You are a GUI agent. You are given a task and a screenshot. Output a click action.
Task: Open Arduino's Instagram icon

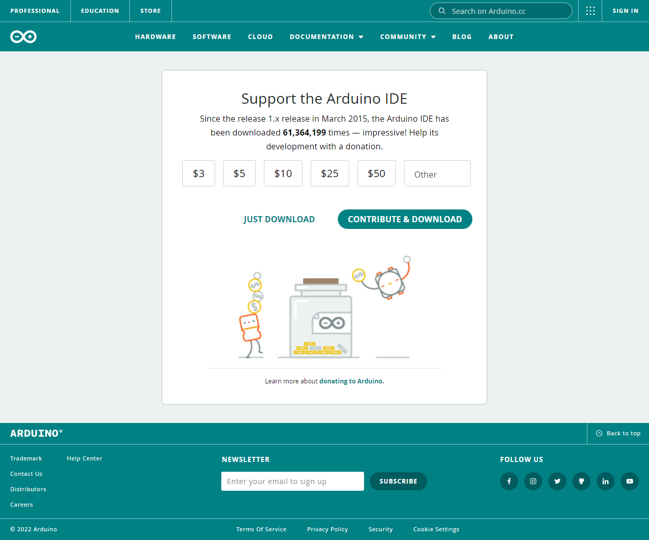533,481
